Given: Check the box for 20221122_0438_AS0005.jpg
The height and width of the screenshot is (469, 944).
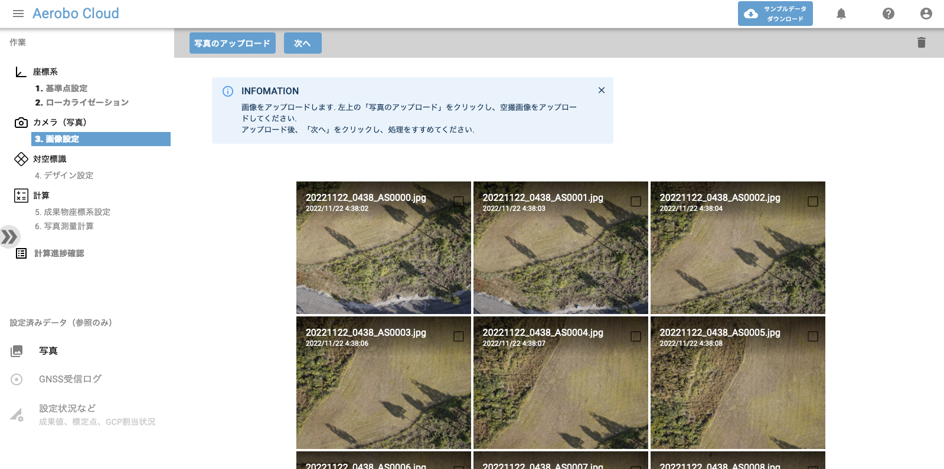Looking at the screenshot, I should point(813,336).
